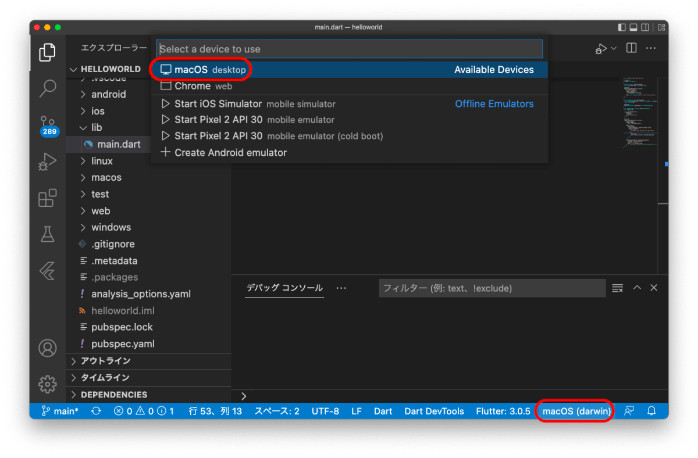The height and width of the screenshot is (458, 698).
Task: Expand the windows folder
Action: click(x=148, y=227)
